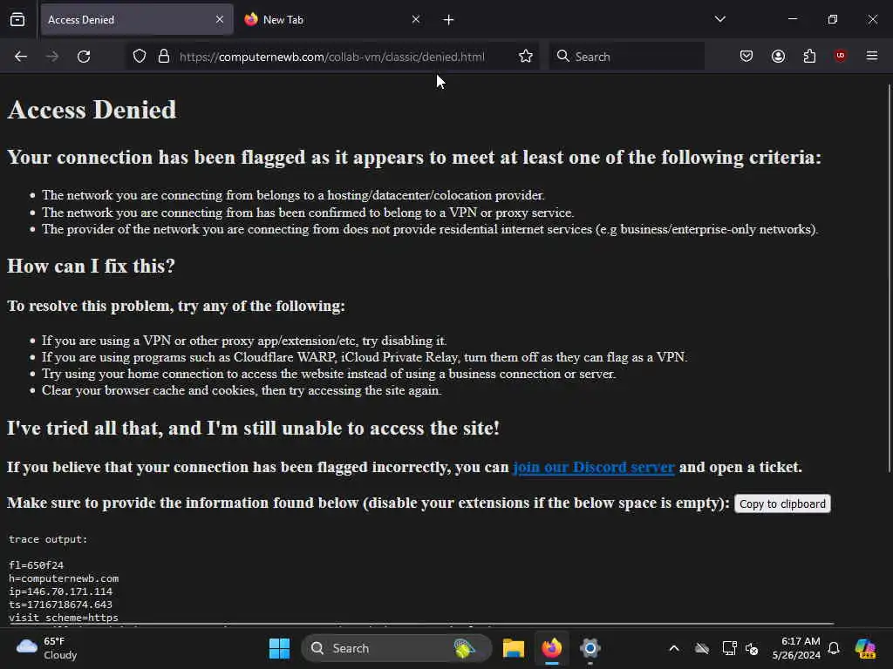This screenshot has width=893, height=669.
Task: Open File Explorer from taskbar
Action: pos(513,648)
